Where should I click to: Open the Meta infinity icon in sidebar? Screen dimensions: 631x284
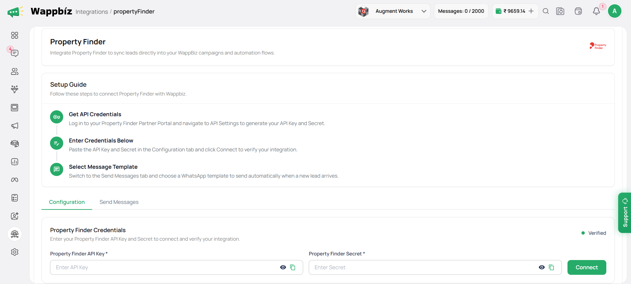[x=14, y=180]
